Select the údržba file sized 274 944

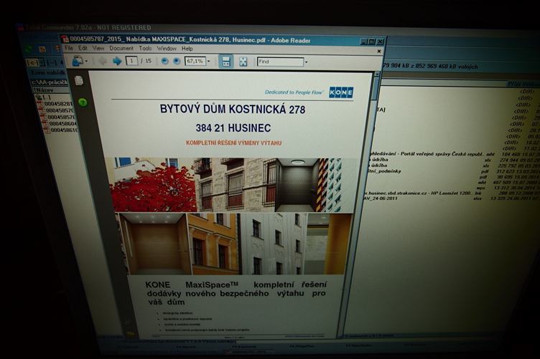[x=454, y=160]
